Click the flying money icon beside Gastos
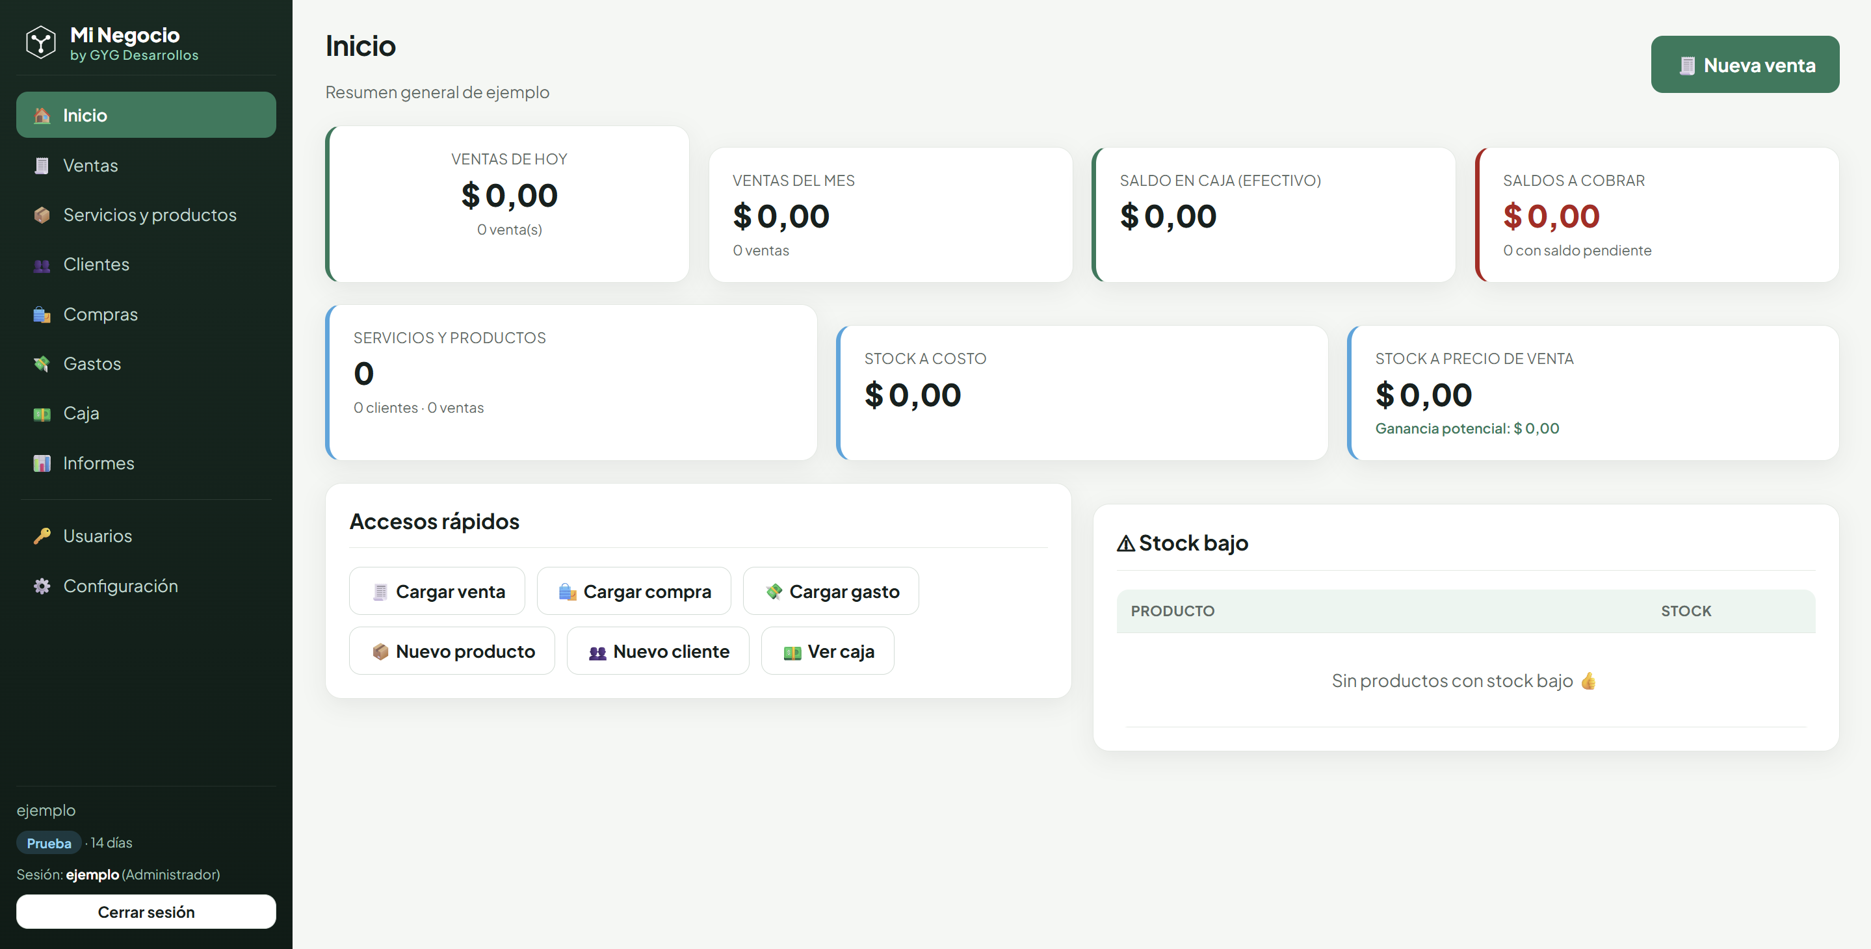Viewport: 1871px width, 949px height. point(42,364)
